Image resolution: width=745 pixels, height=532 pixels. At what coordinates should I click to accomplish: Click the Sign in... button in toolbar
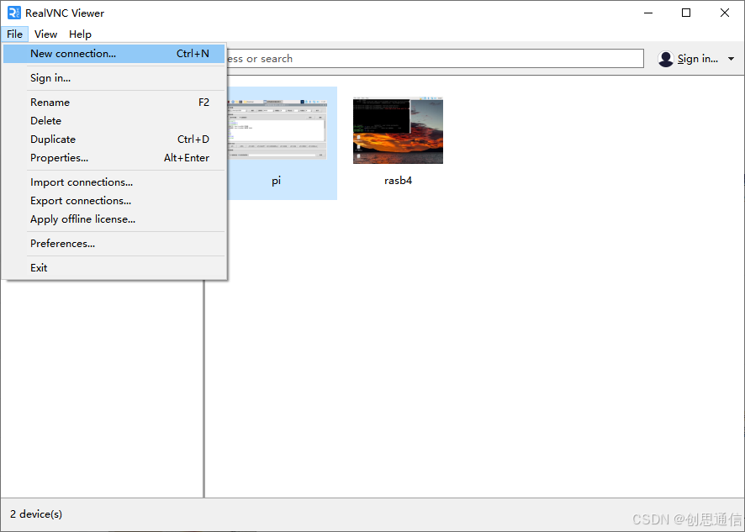click(x=697, y=59)
